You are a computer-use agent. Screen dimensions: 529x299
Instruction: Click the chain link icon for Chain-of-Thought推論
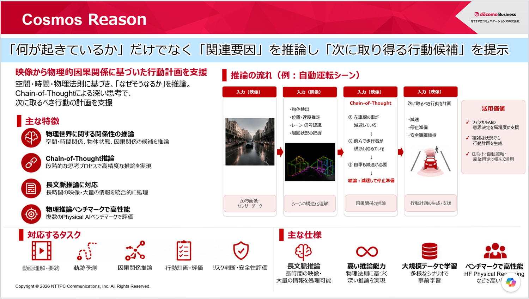point(31,163)
